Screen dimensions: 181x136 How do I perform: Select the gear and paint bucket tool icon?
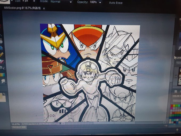coord(2,68)
